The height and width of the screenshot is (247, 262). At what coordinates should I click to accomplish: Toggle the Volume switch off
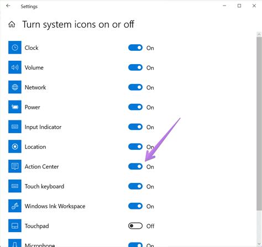pos(135,67)
